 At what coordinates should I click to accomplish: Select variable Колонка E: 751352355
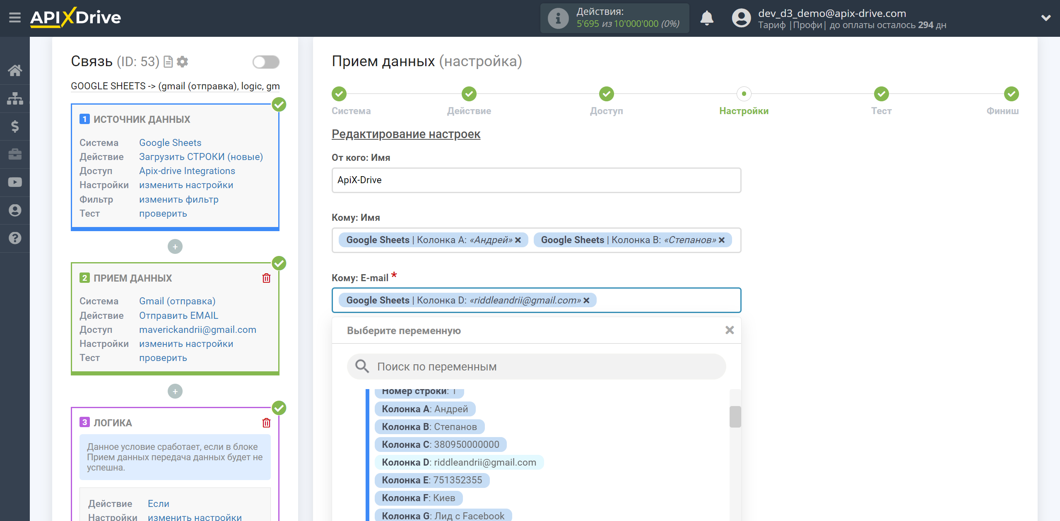[x=432, y=480]
